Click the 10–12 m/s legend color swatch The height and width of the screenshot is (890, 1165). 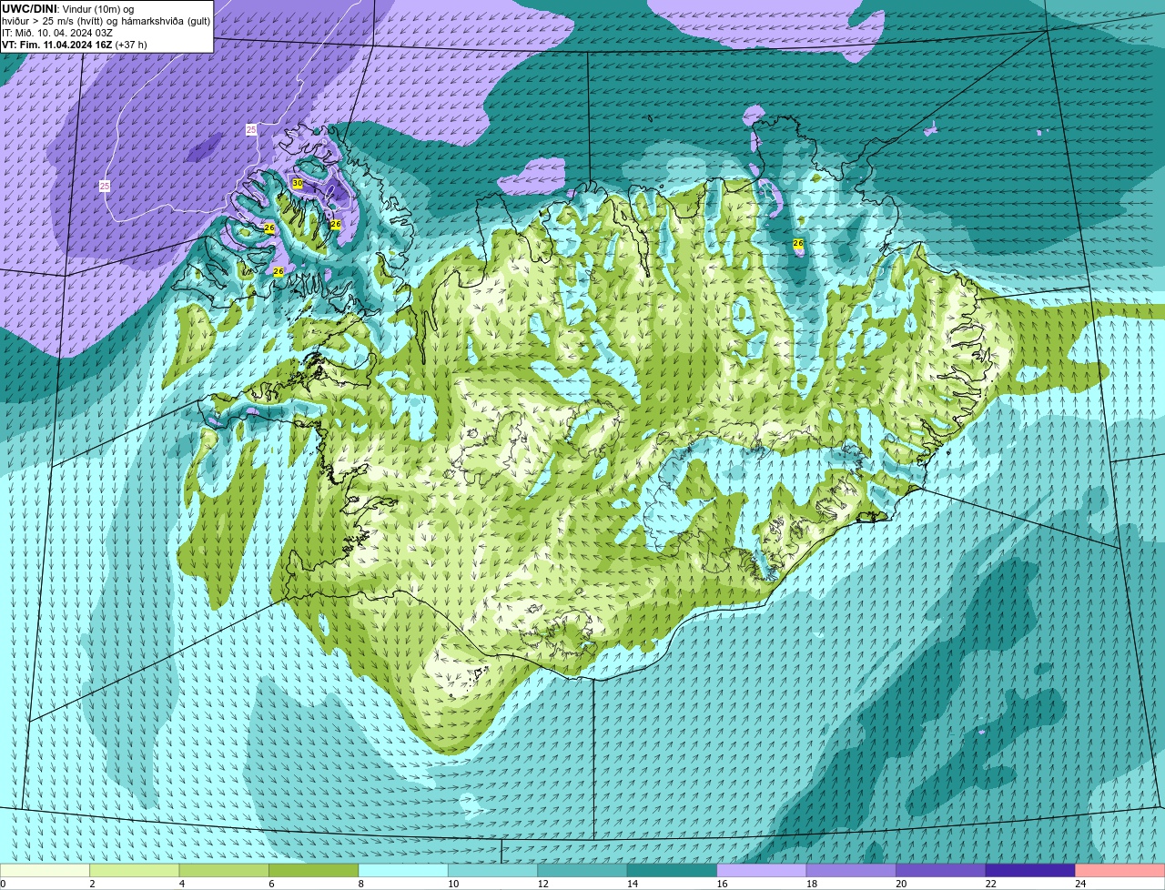pyautogui.click(x=492, y=871)
